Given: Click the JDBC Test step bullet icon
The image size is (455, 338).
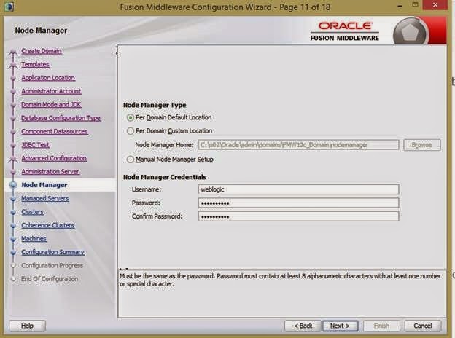Looking at the screenshot, I should [x=13, y=145].
